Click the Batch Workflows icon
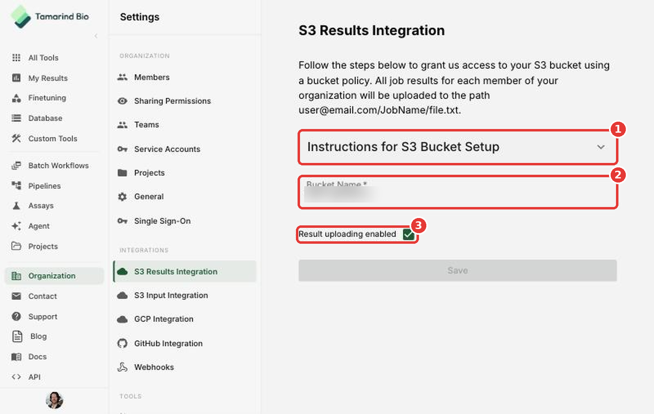The width and height of the screenshot is (654, 414). [x=16, y=165]
